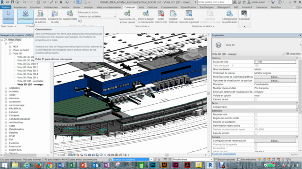
Task: Launch Illustrator from the taskbar
Action: (164, 165)
